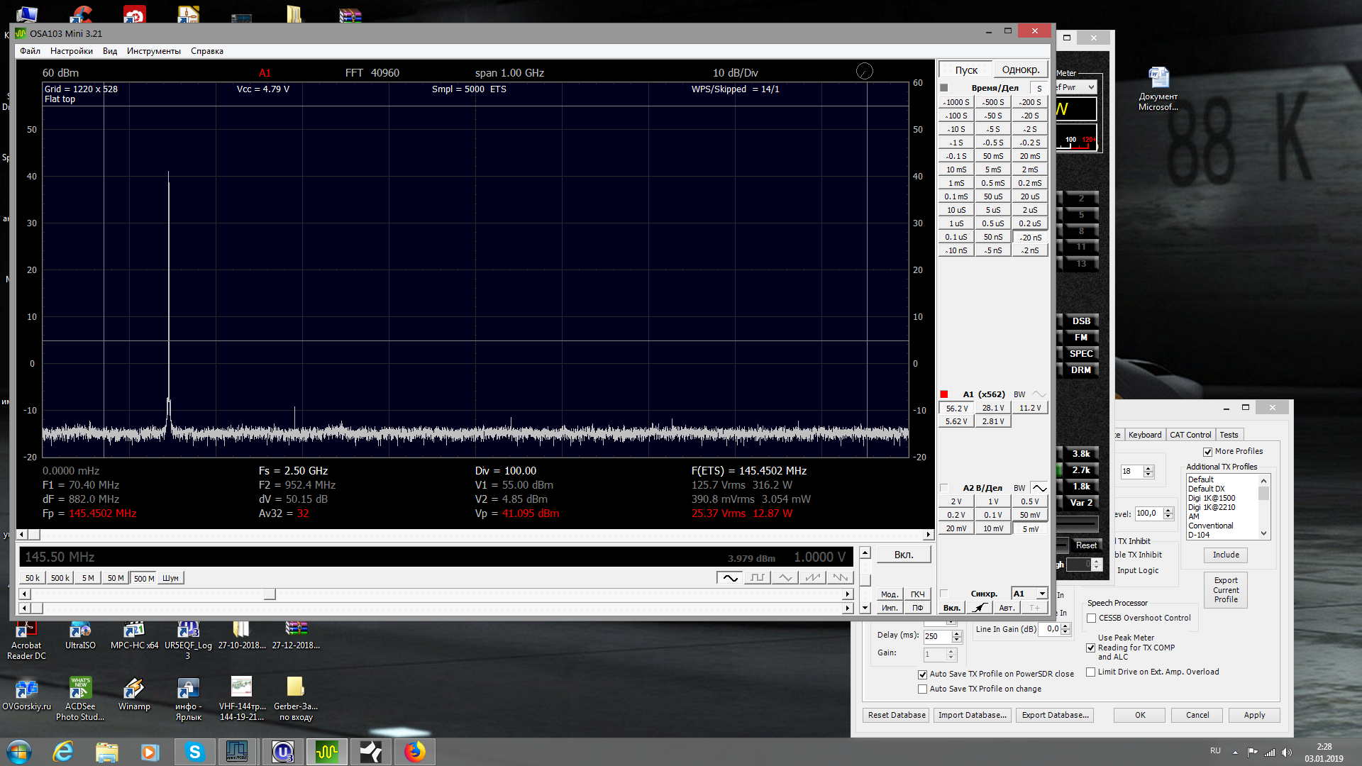Open the Ref Pwr meter dropdown
This screenshot has height=766, width=1362.
tap(1091, 87)
